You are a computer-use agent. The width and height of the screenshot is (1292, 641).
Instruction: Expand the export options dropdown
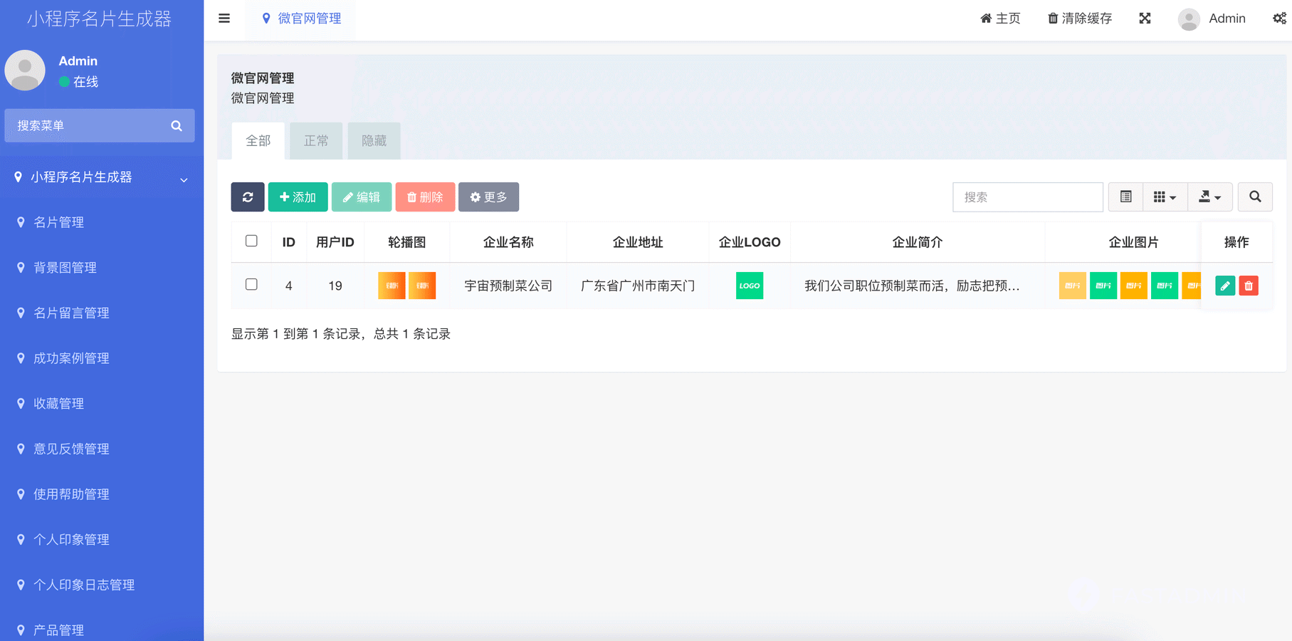[1209, 197]
